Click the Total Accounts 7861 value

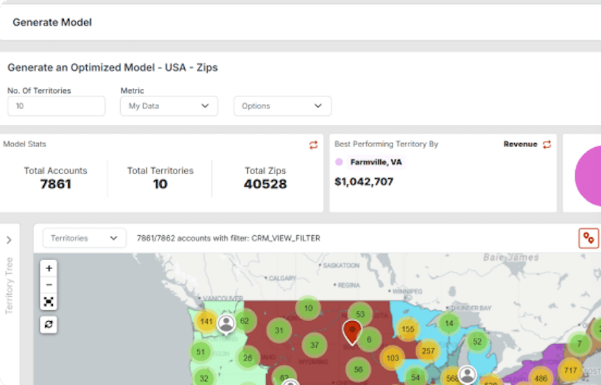click(56, 184)
